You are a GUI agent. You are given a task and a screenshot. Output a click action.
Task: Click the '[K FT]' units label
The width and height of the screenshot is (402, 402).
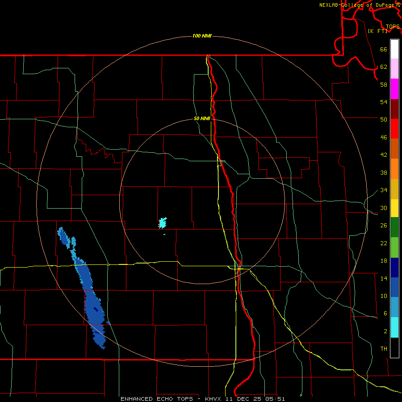coord(377,31)
